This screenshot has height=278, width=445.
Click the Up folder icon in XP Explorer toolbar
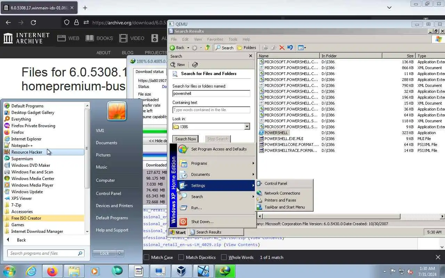[x=208, y=48]
